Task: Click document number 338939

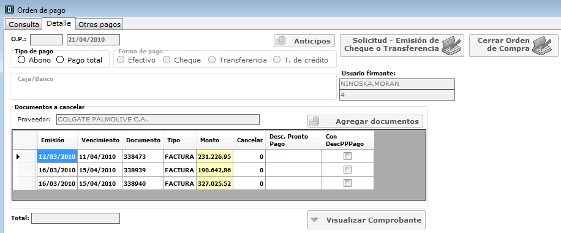Action: pyautogui.click(x=143, y=170)
